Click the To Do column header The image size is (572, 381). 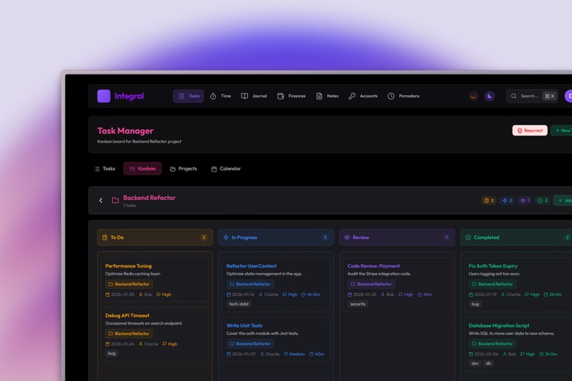155,238
